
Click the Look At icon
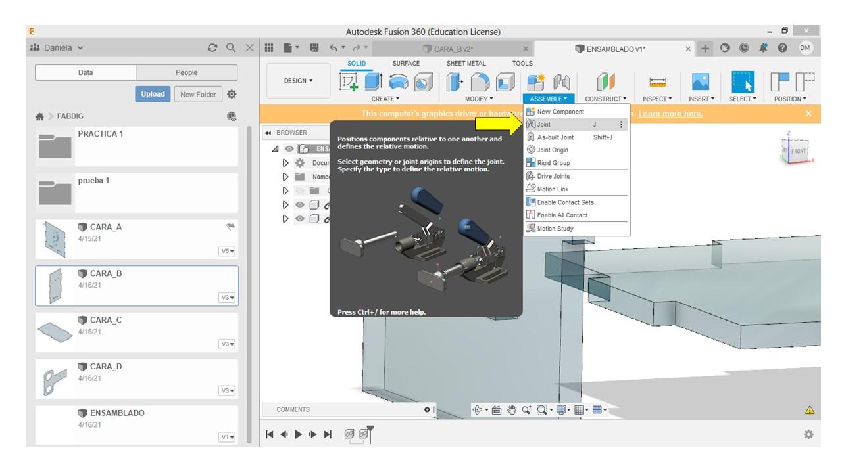click(x=497, y=410)
